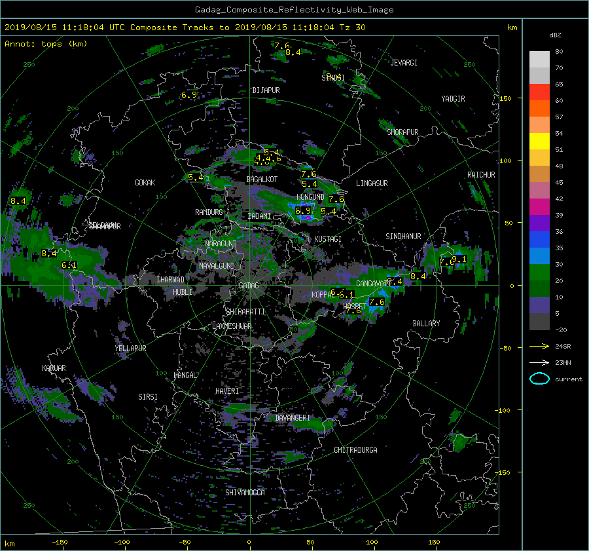This screenshot has width=589, height=551.
Task: Click the LINGASUR city label
Action: (x=372, y=183)
